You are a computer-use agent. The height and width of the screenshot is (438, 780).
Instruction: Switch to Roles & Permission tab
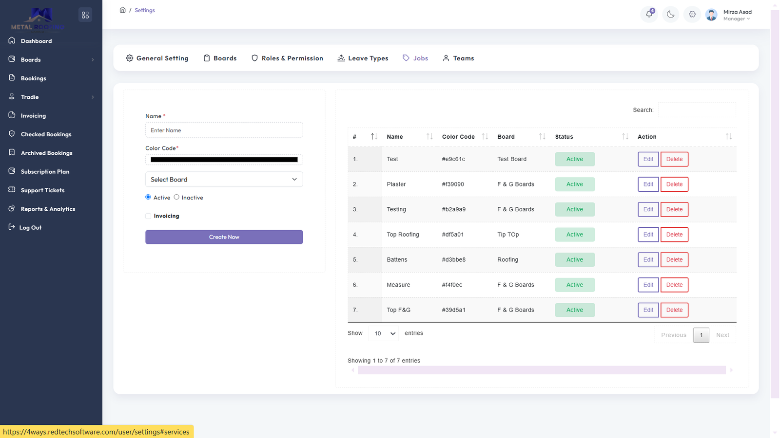(x=287, y=58)
